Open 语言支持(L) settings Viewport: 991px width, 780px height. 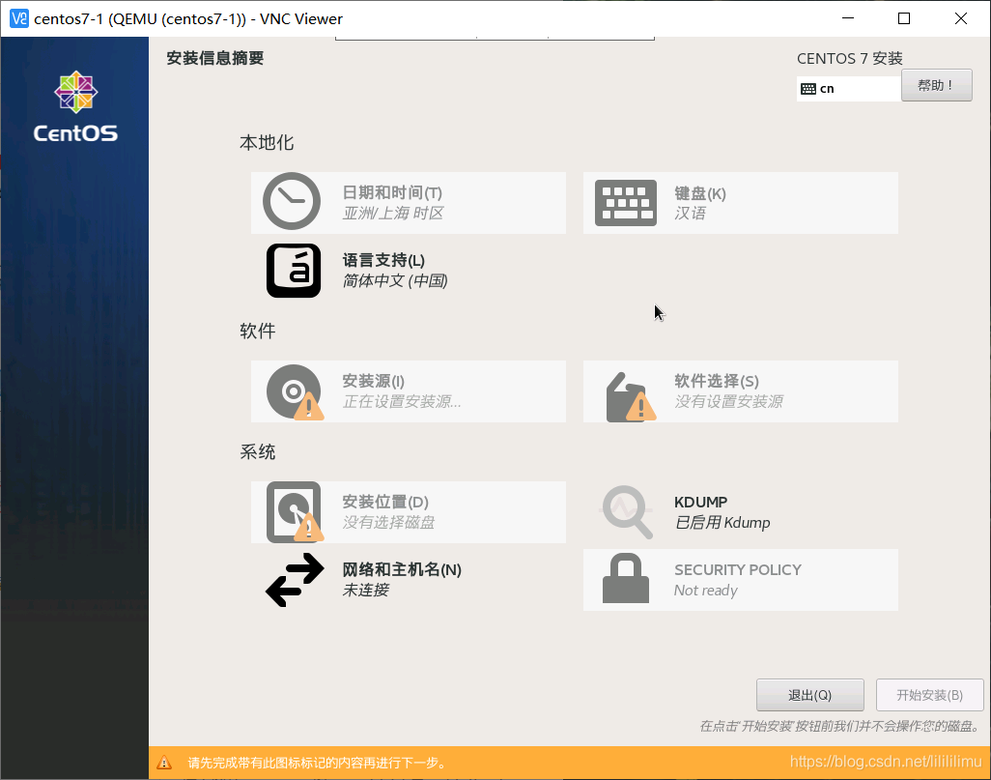(x=409, y=271)
